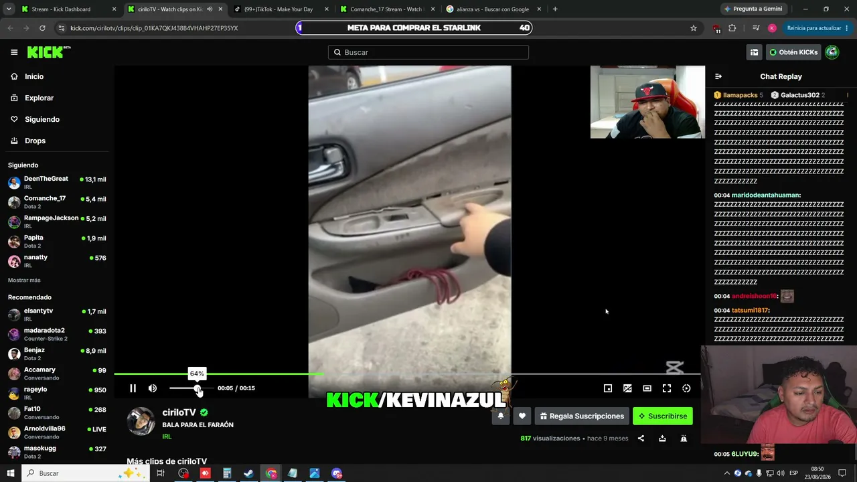The width and height of the screenshot is (857, 482).
Task: Toggle notifications bell for ciriloTV
Action: pos(500,416)
